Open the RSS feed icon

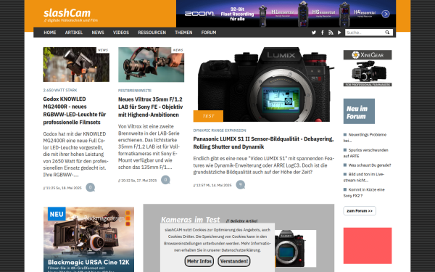click(x=331, y=33)
